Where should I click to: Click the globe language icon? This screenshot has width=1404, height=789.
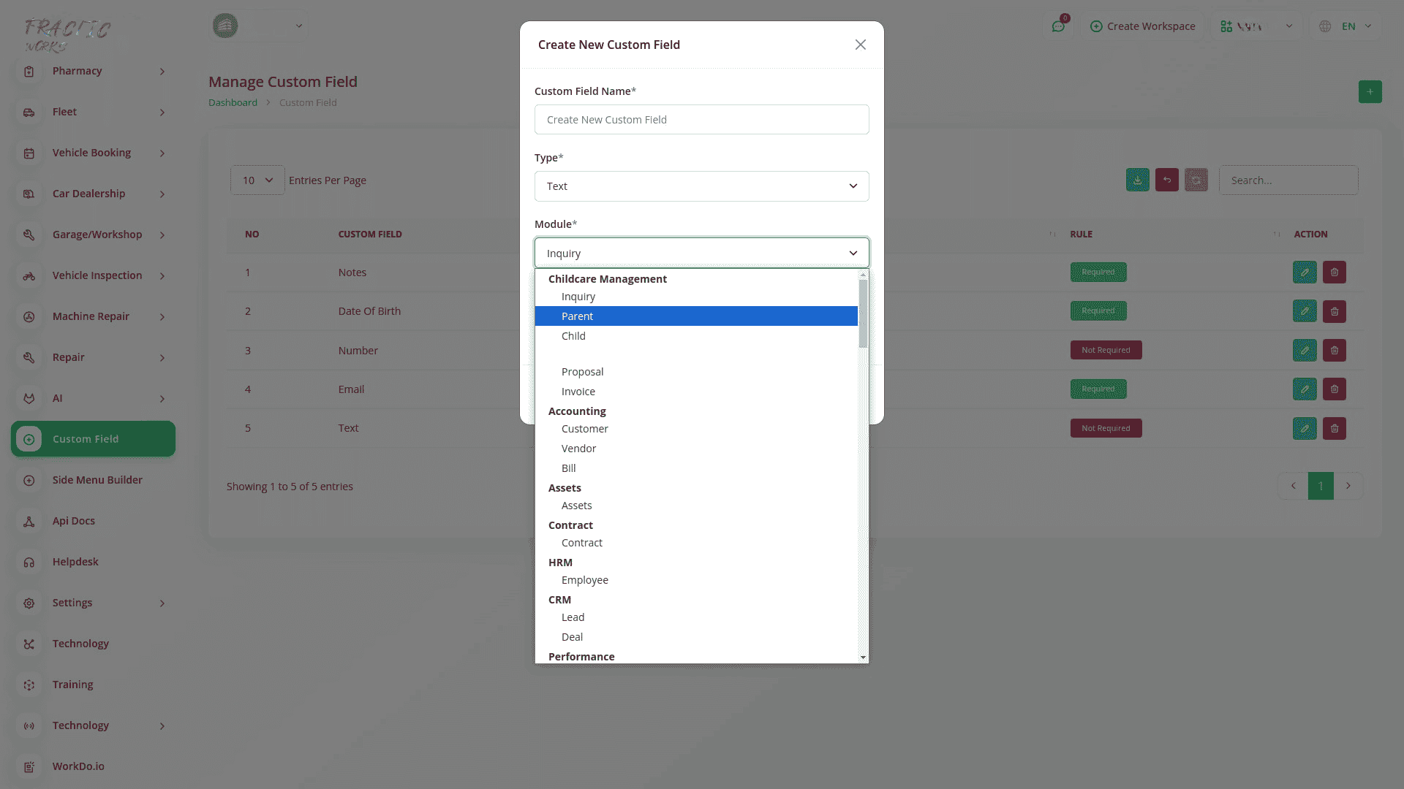click(x=1325, y=26)
